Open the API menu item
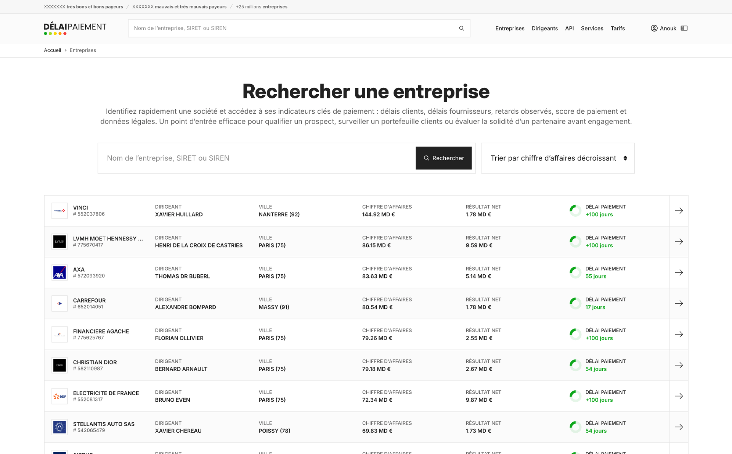The image size is (732, 454). pos(569,28)
